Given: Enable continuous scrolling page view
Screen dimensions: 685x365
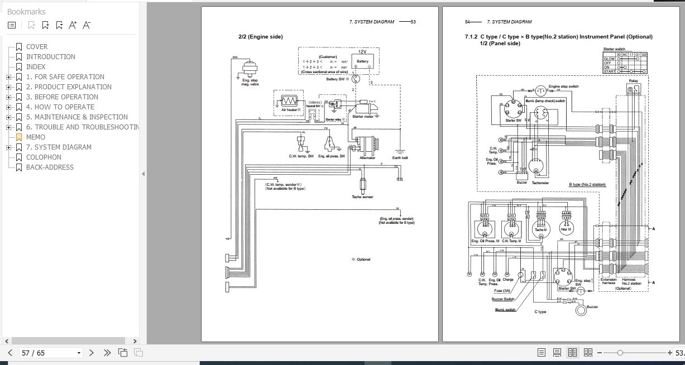Looking at the screenshot, I should click(x=556, y=353).
